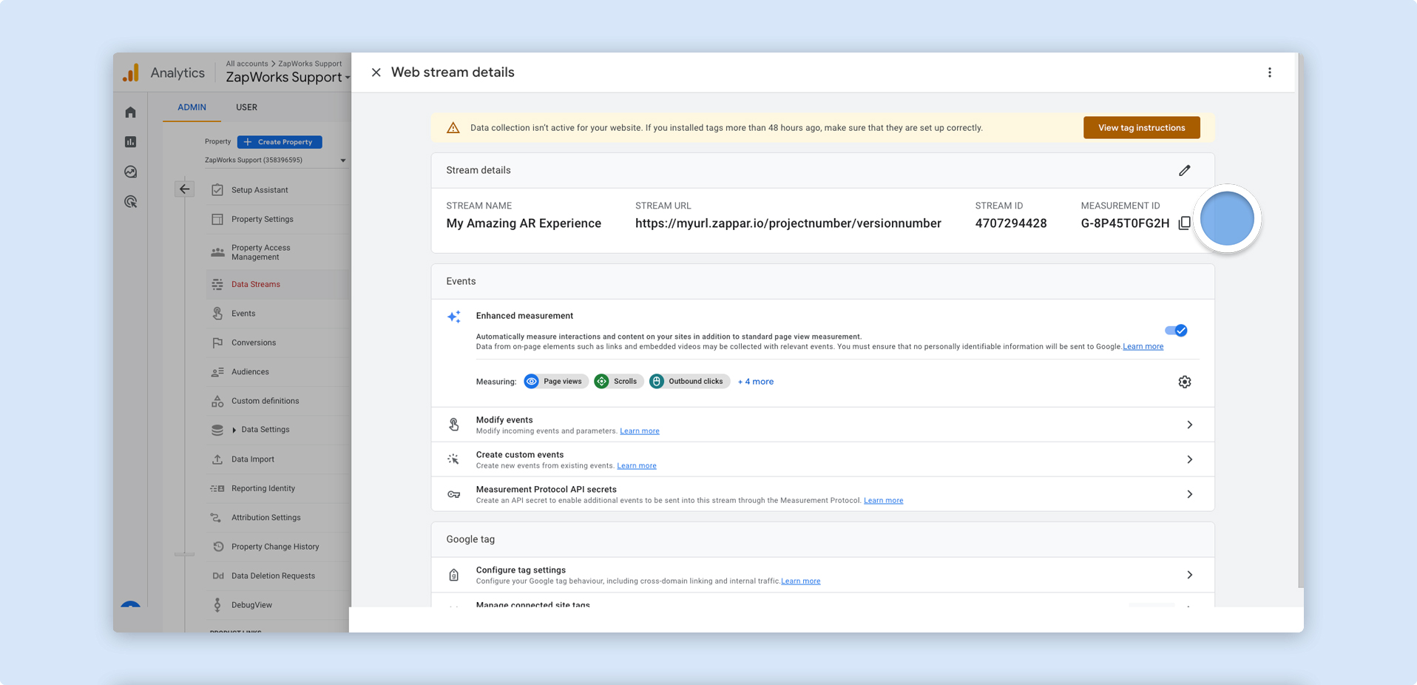
Task: Open Data Deletion Requests
Action: [273, 576]
